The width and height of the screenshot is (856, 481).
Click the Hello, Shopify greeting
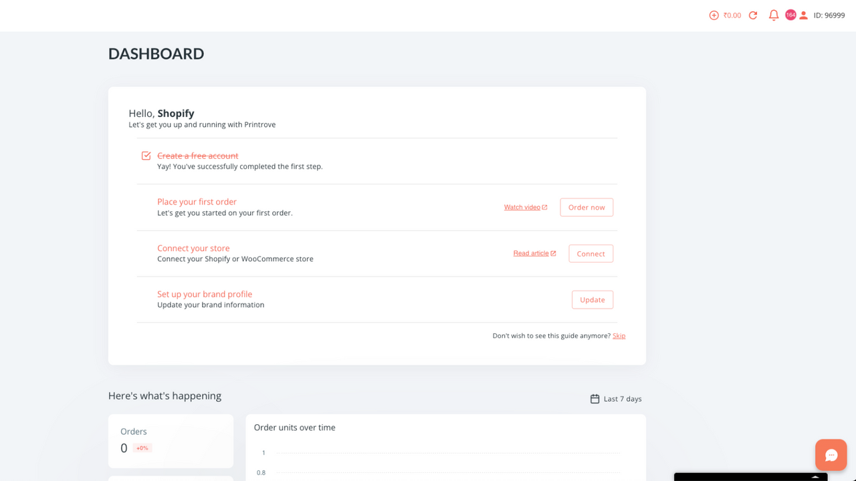[x=162, y=114]
